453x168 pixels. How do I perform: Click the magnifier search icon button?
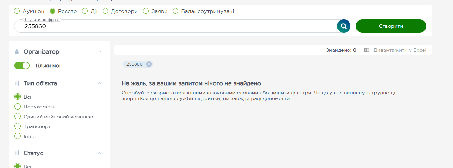(x=344, y=26)
